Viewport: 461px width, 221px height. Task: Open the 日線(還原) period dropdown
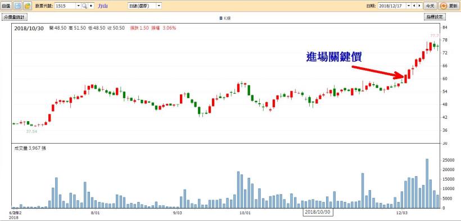click(x=144, y=6)
